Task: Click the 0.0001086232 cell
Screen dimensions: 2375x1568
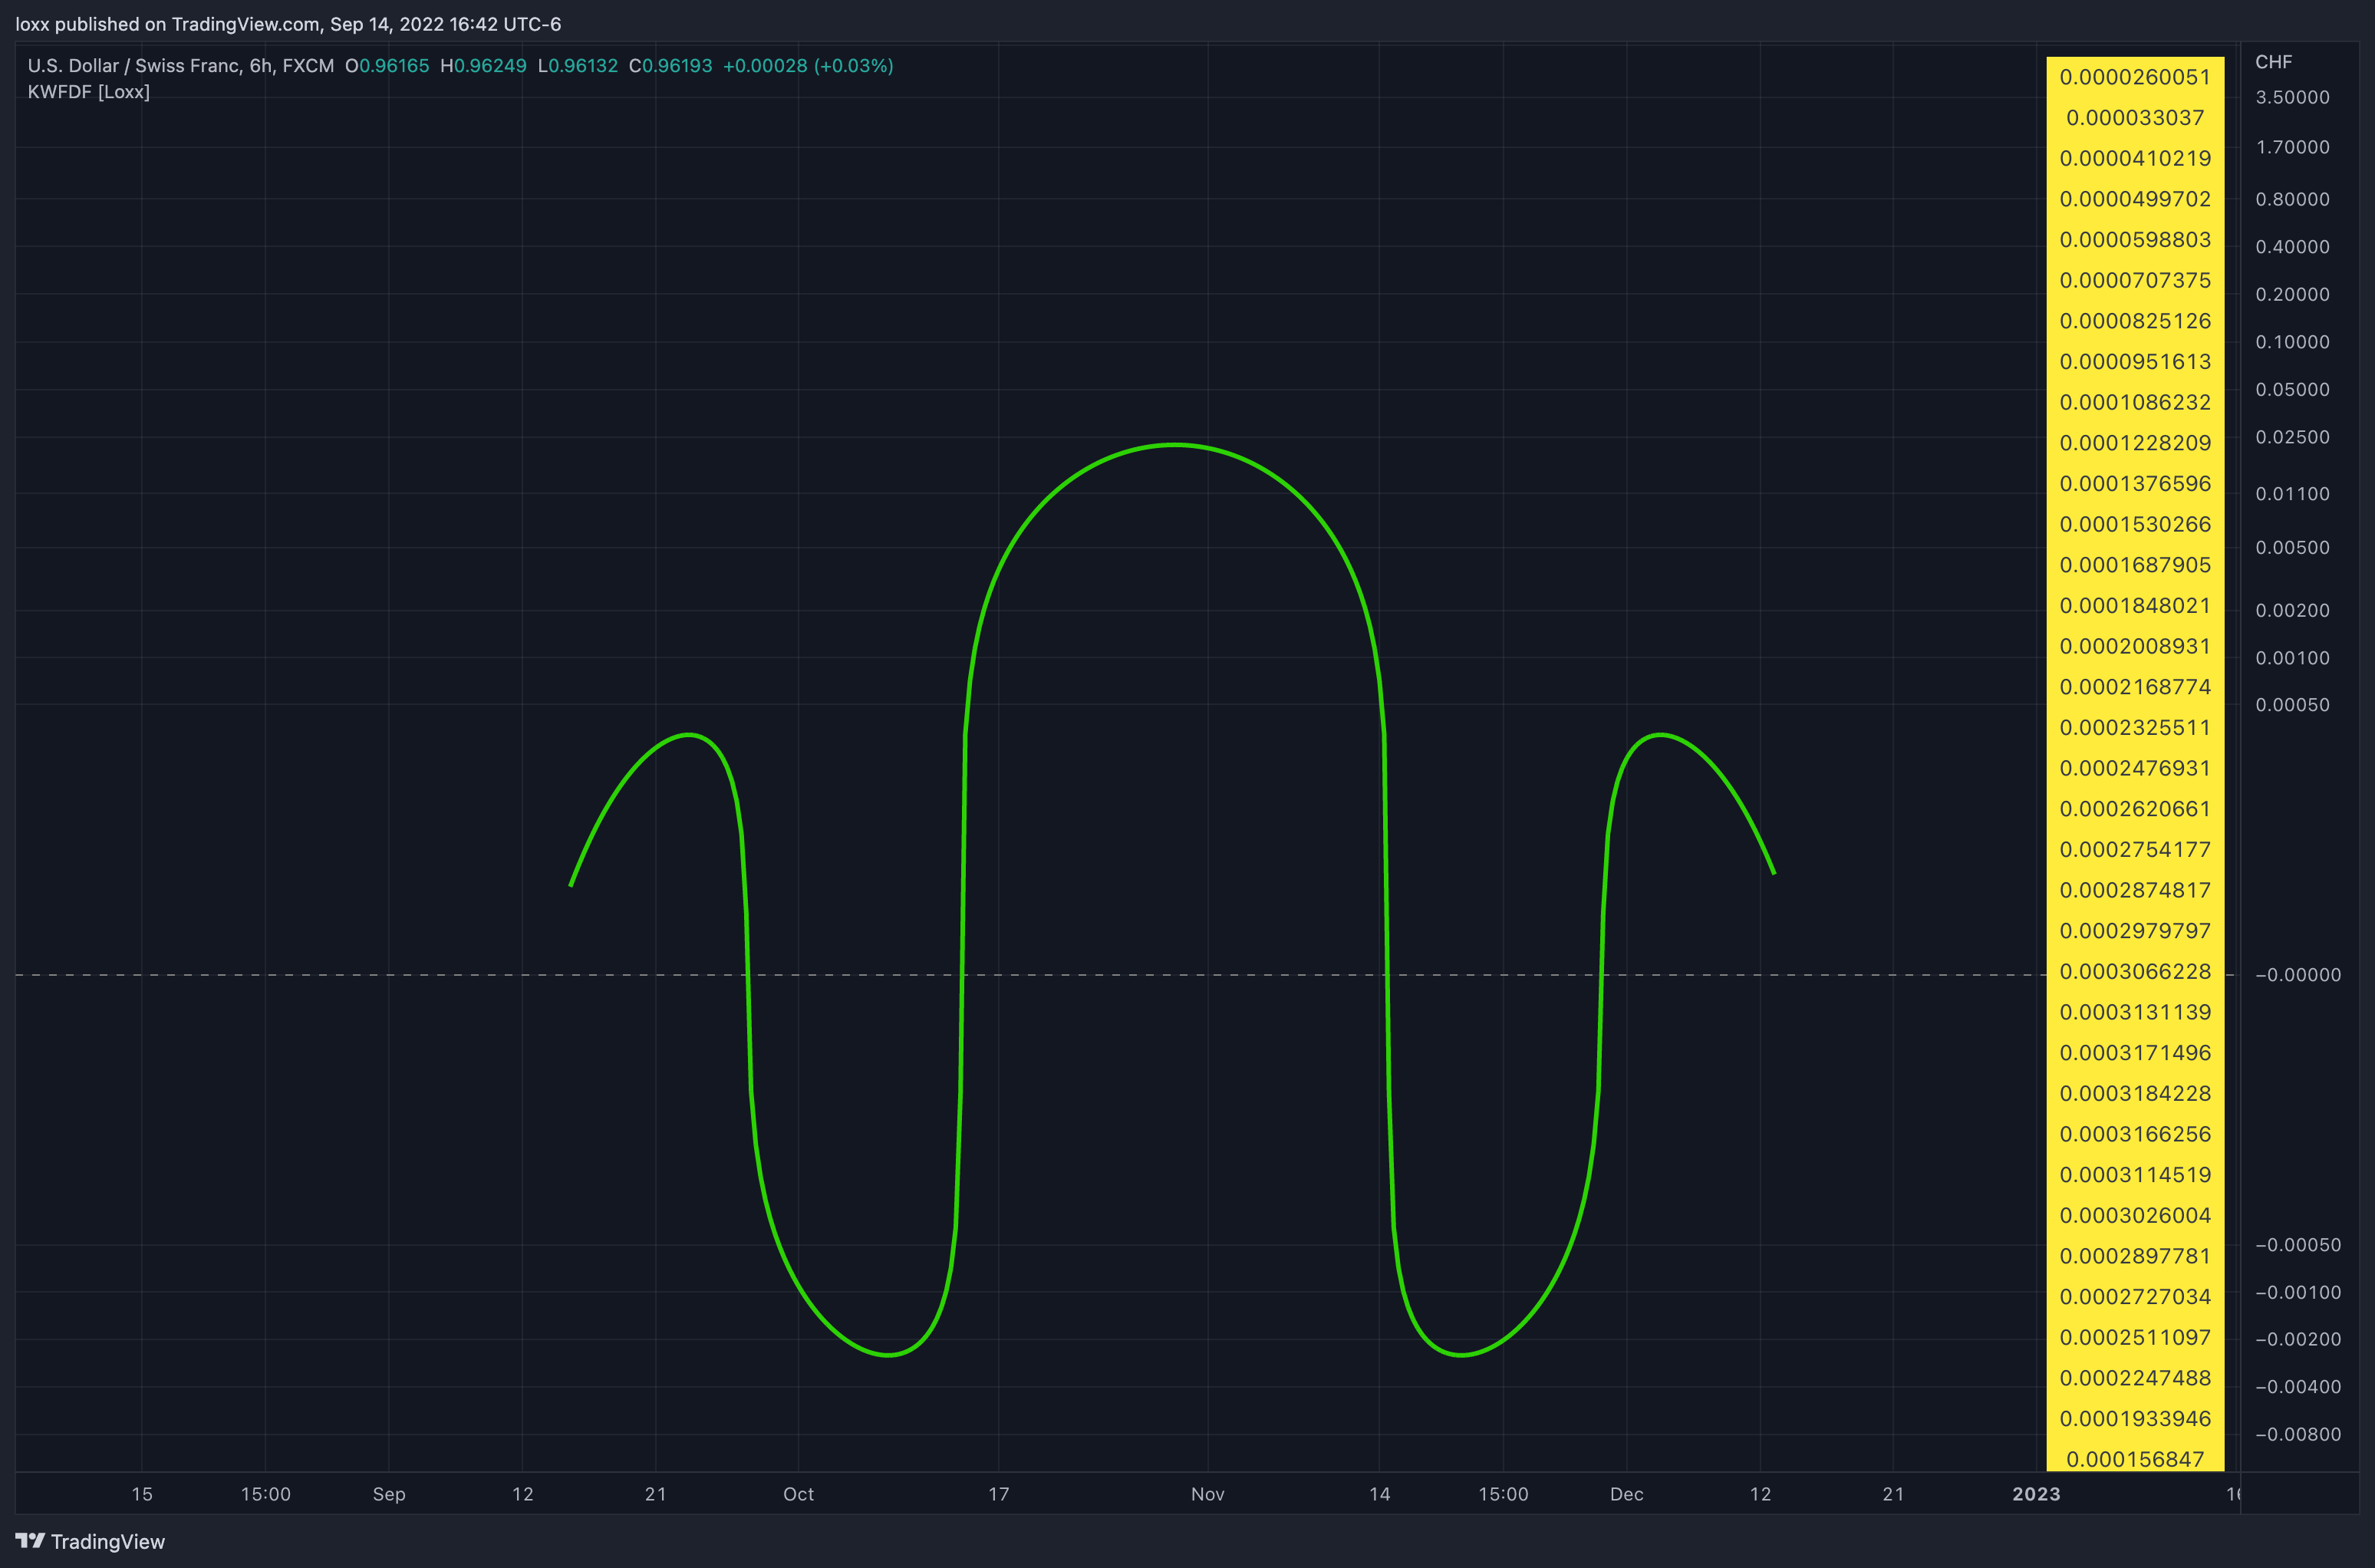Action: pos(2135,402)
